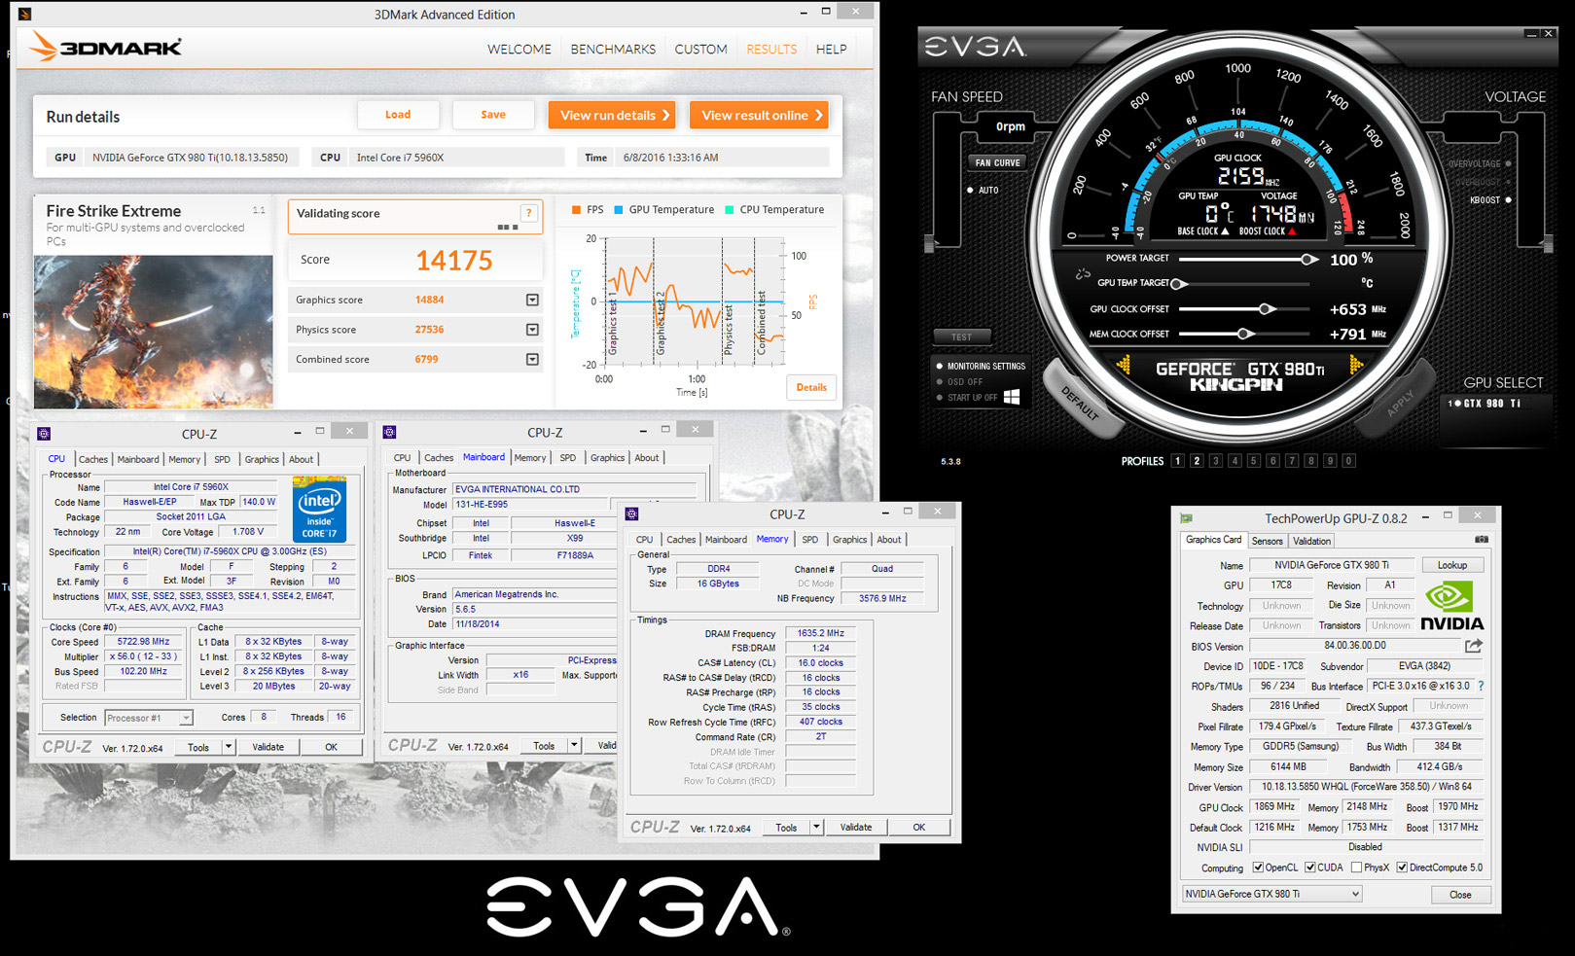Expand the Combined score details
Viewport: 1575px width, 956px height.
[532, 359]
